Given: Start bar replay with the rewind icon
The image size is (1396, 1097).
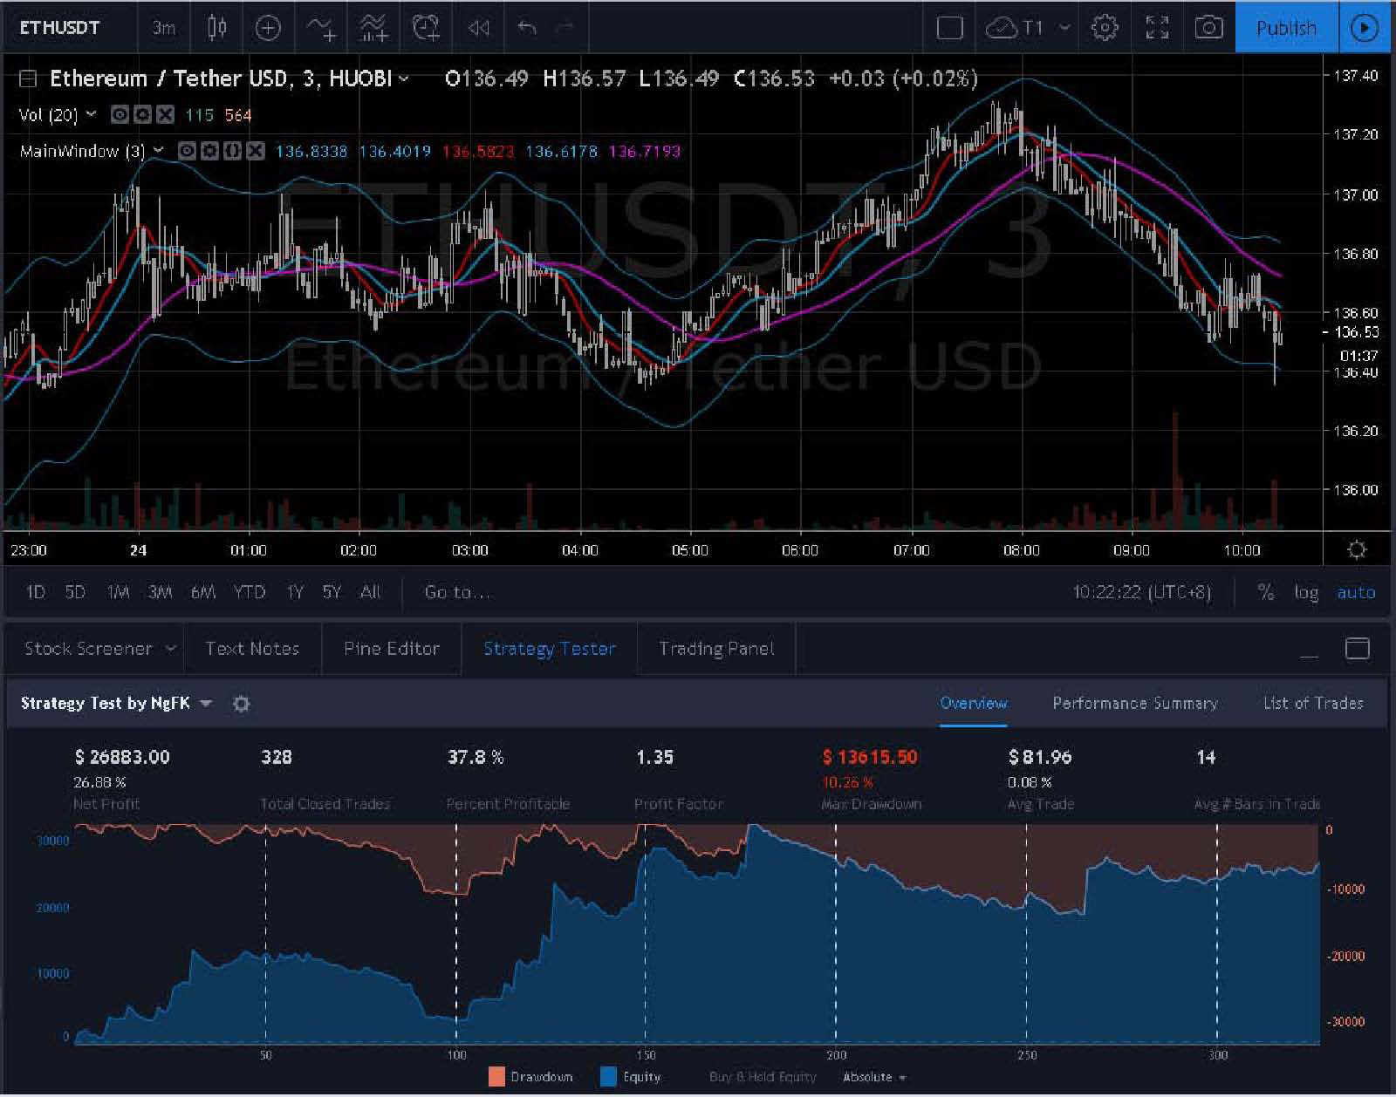Looking at the screenshot, I should 478,28.
